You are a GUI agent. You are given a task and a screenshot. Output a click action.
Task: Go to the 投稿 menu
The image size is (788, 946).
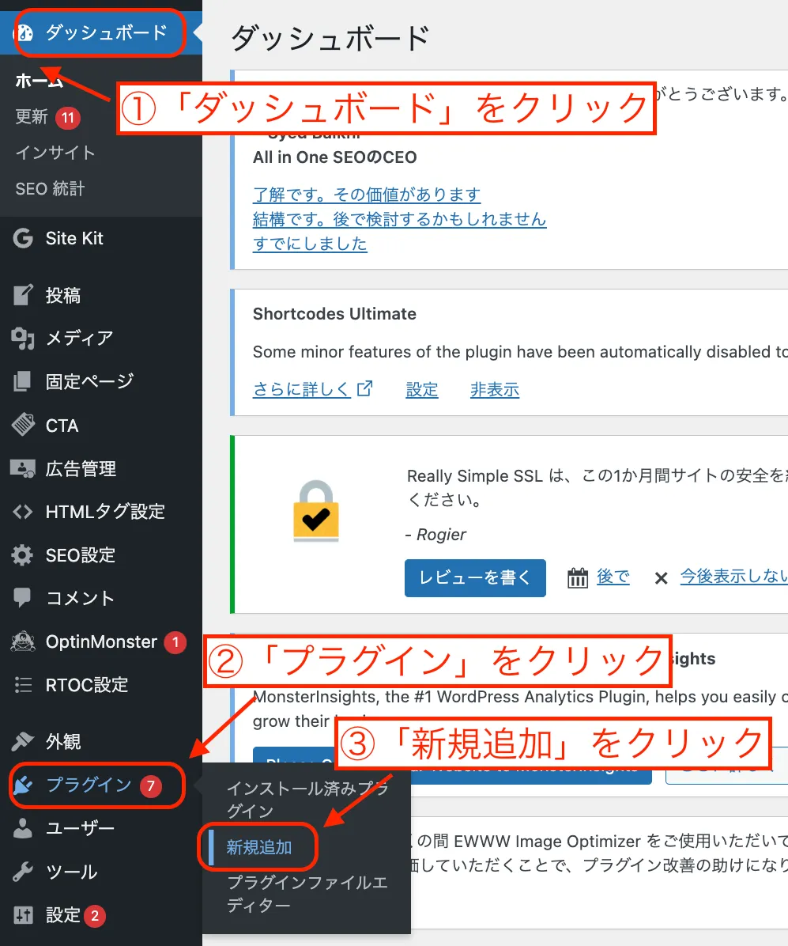coord(63,295)
